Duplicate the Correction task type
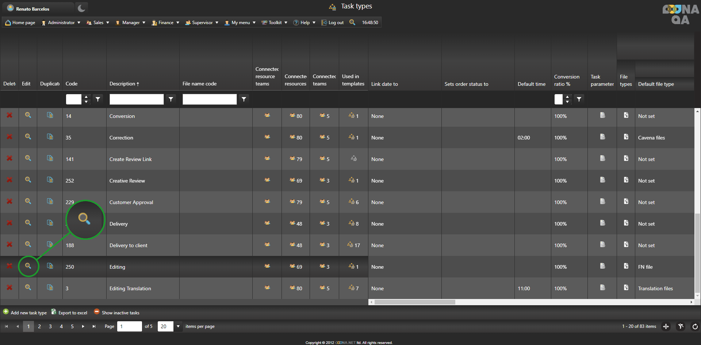This screenshot has width=701, height=345. (50, 137)
